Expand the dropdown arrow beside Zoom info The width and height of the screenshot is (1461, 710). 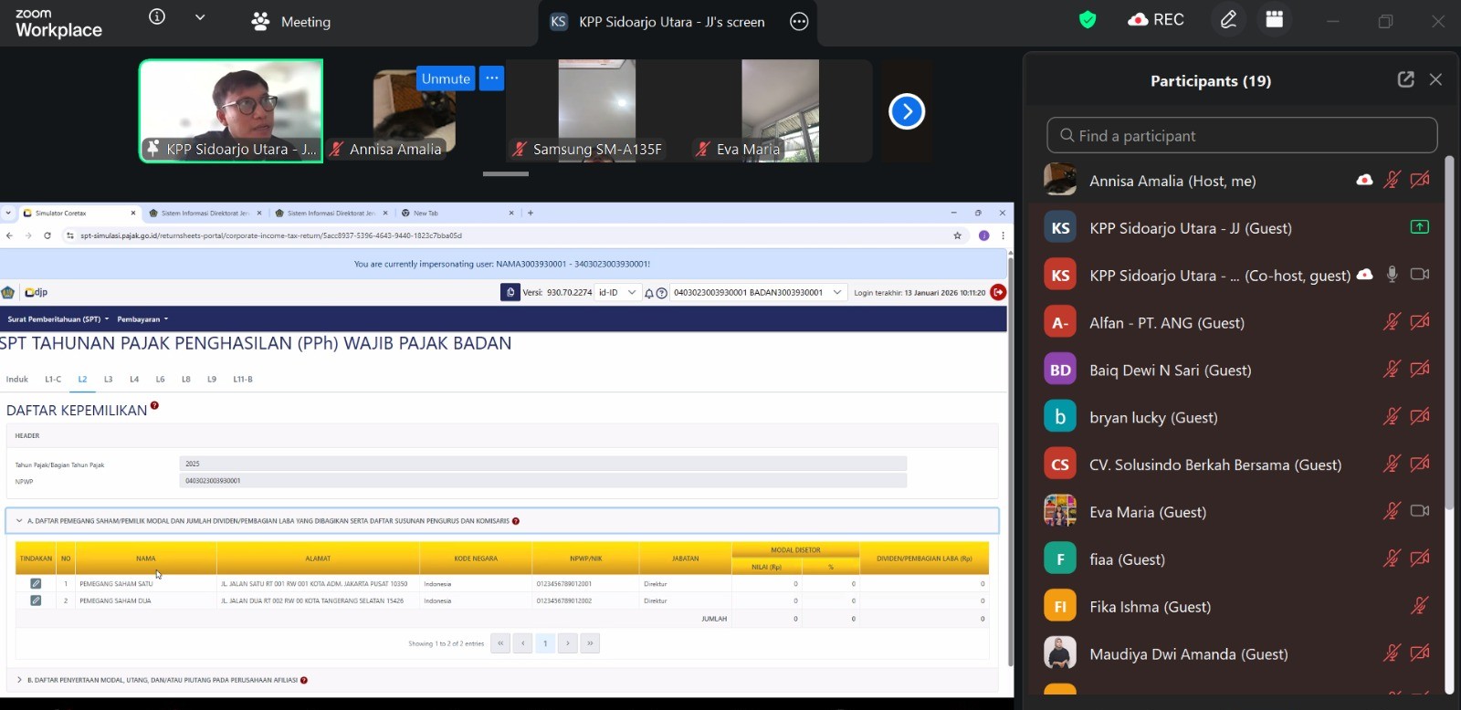tap(200, 17)
